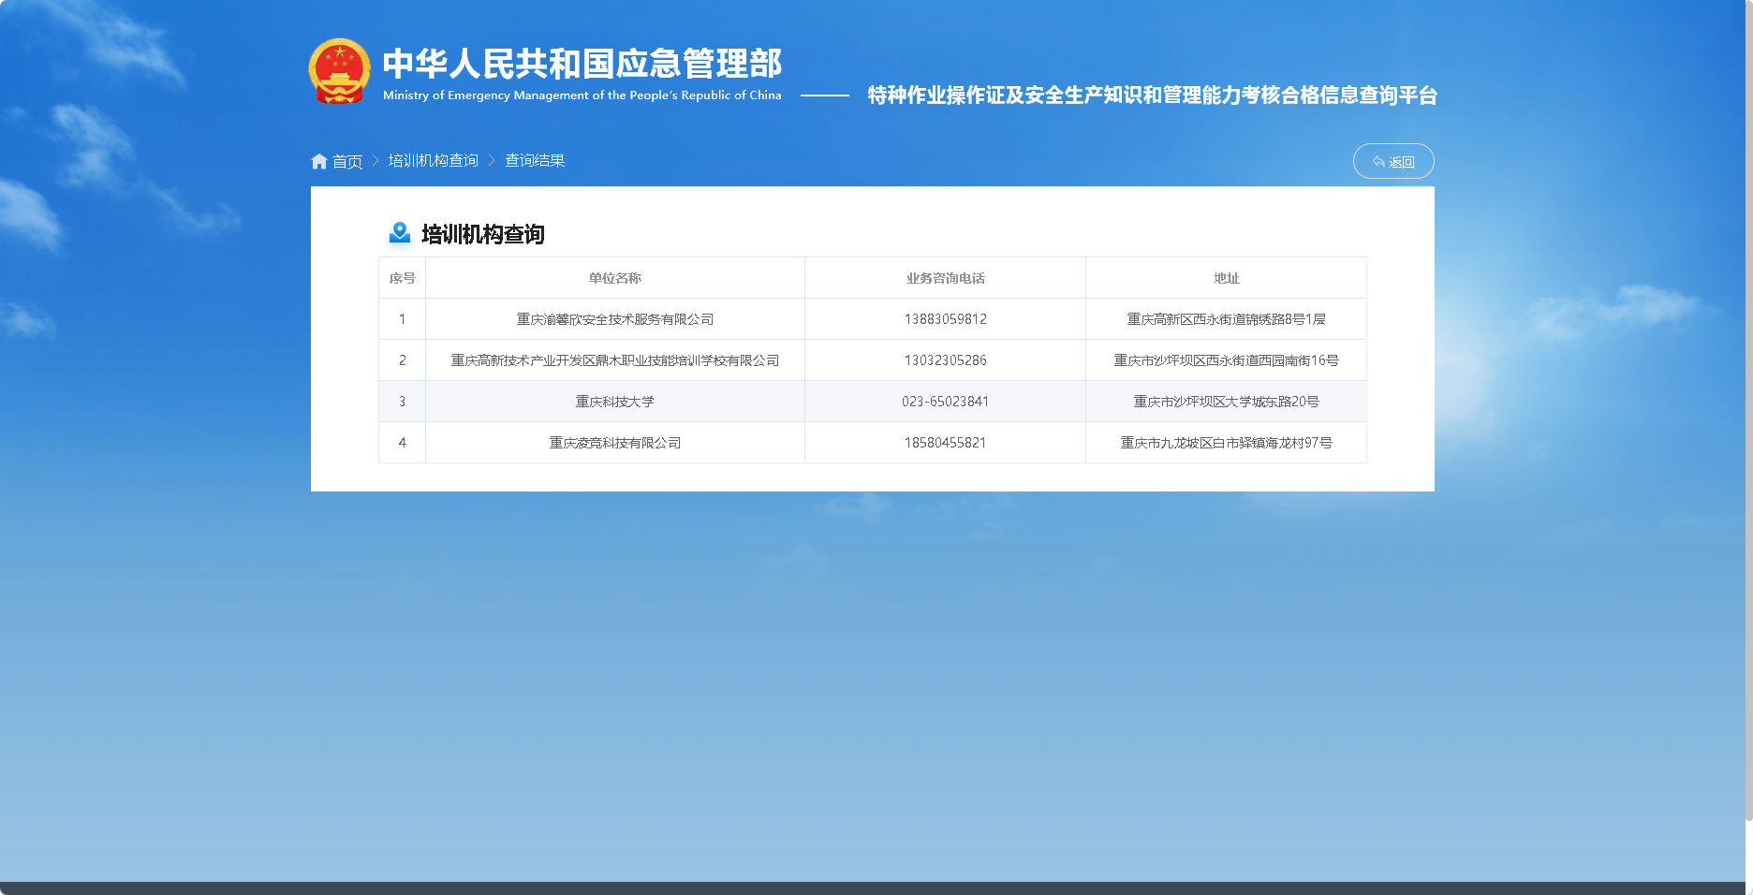Click the phone number 13032305286
The image size is (1753, 895).
[945, 360]
